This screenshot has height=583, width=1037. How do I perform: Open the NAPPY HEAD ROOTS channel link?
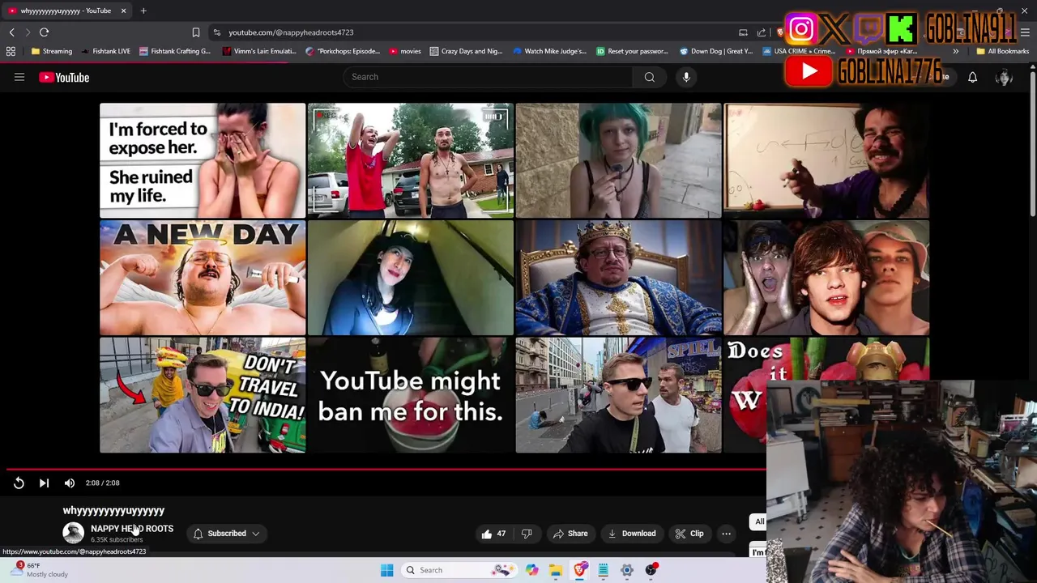point(132,528)
